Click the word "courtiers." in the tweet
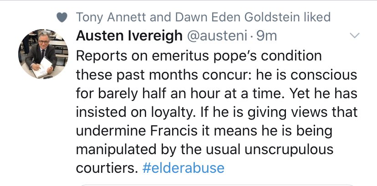This screenshot has width=377, height=186. point(107,168)
